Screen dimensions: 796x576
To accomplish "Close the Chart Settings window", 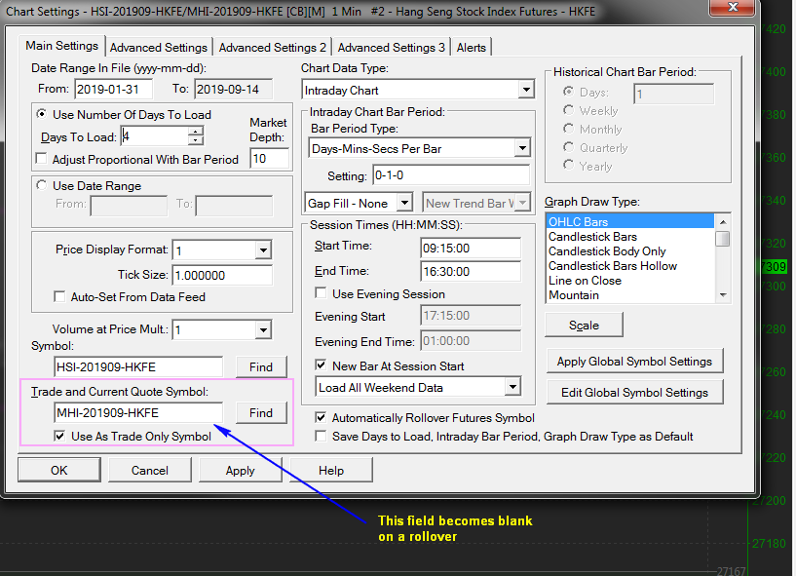I will click(733, 7).
